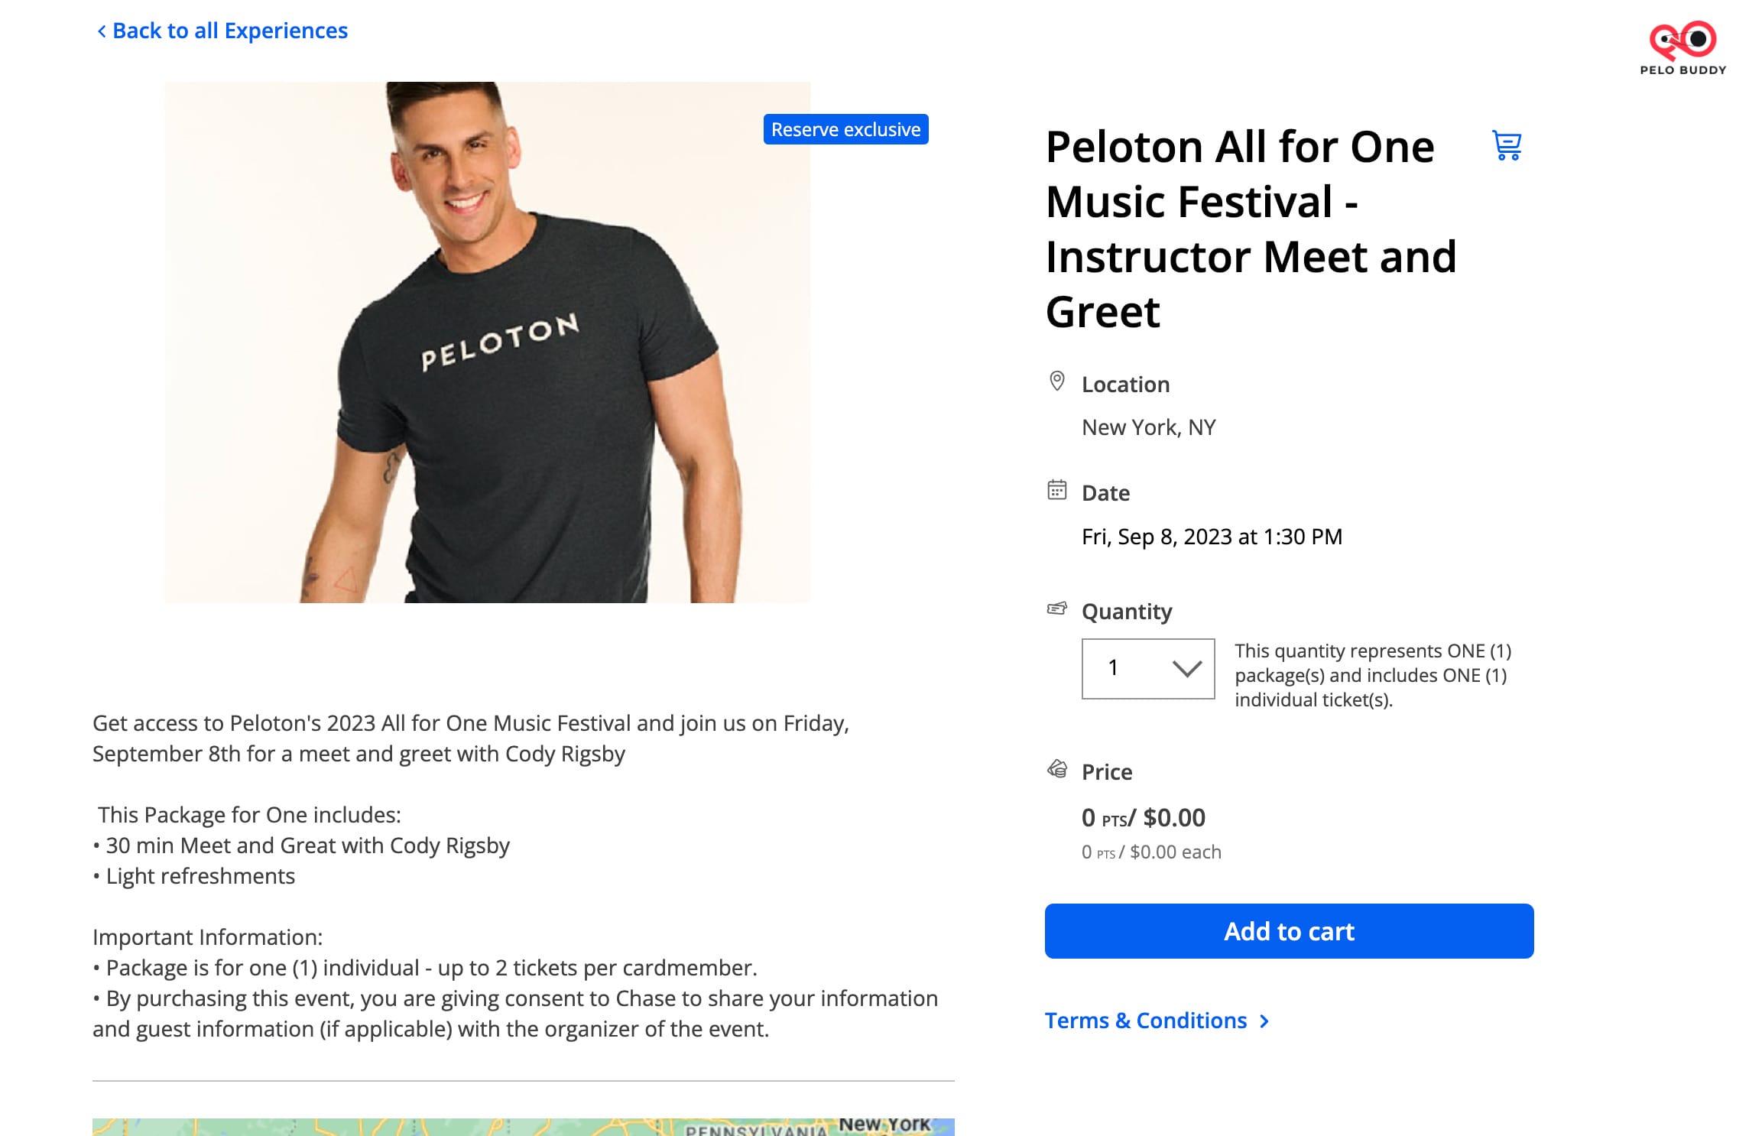Viewport: 1749px width, 1136px height.
Task: Click the New York, NY location text
Action: tap(1148, 427)
